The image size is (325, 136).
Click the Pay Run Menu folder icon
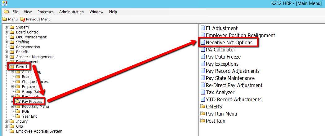[x=203, y=114]
